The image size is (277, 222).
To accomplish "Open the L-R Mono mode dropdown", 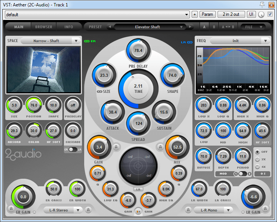I will click(x=213, y=210).
